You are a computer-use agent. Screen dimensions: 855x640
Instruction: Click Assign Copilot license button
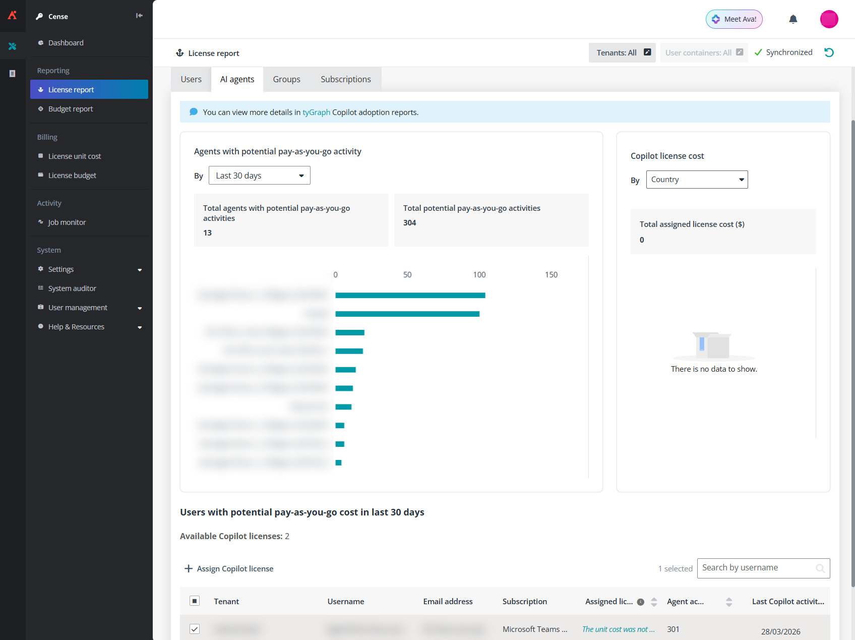click(x=229, y=568)
